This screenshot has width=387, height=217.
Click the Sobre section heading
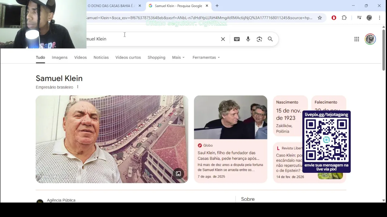[x=248, y=199]
